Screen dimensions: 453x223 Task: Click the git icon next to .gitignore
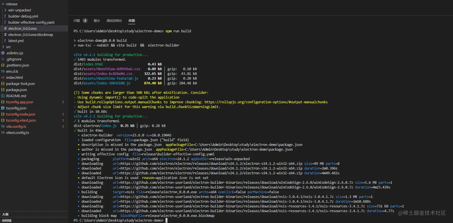[3, 59]
